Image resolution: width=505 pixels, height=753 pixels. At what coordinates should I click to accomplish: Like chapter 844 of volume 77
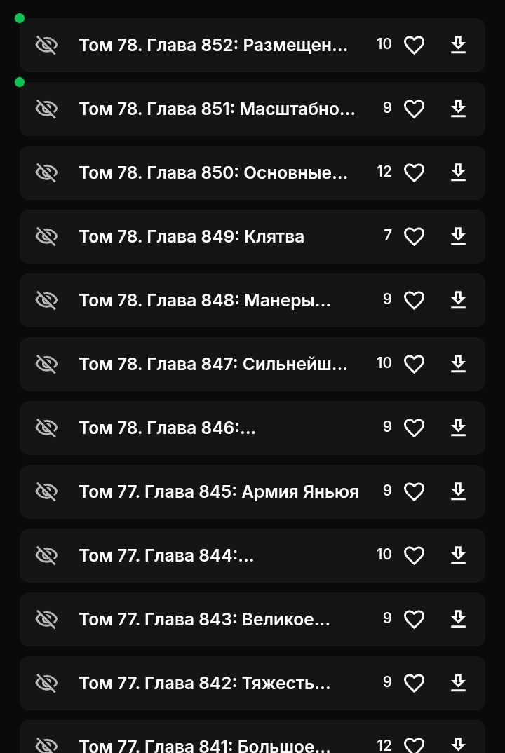point(414,556)
